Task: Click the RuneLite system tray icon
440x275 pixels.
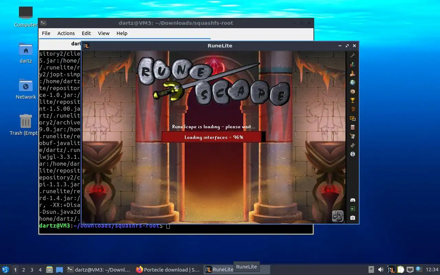Action: pos(391,269)
